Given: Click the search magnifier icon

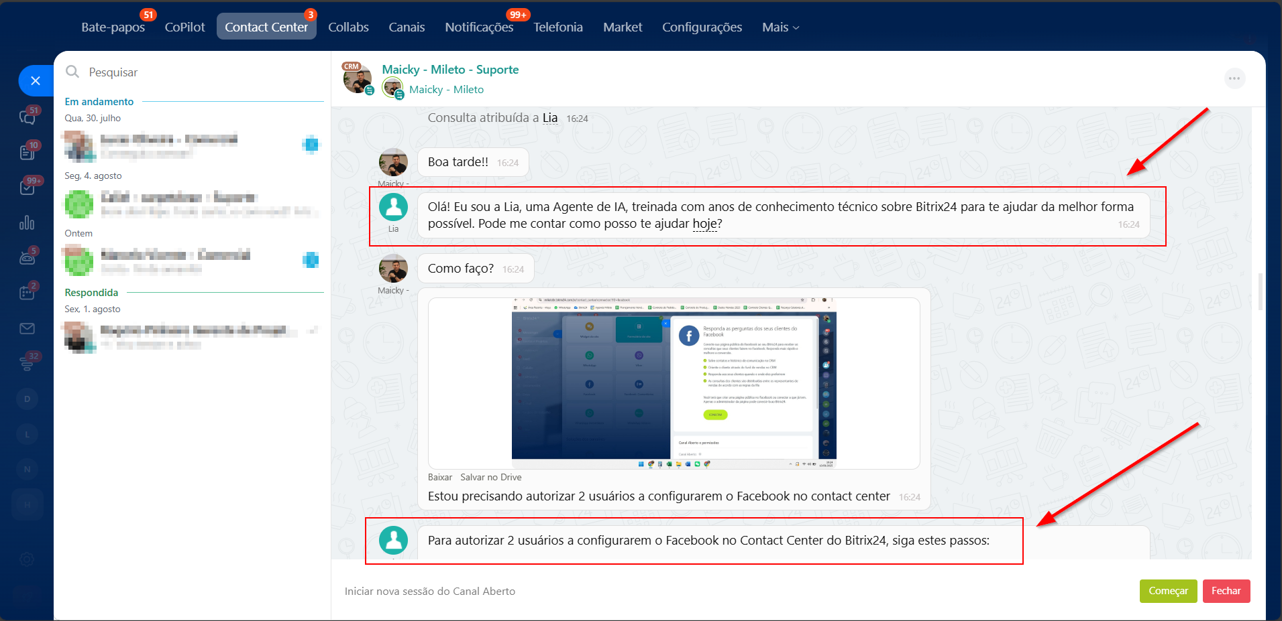Looking at the screenshot, I should [72, 72].
